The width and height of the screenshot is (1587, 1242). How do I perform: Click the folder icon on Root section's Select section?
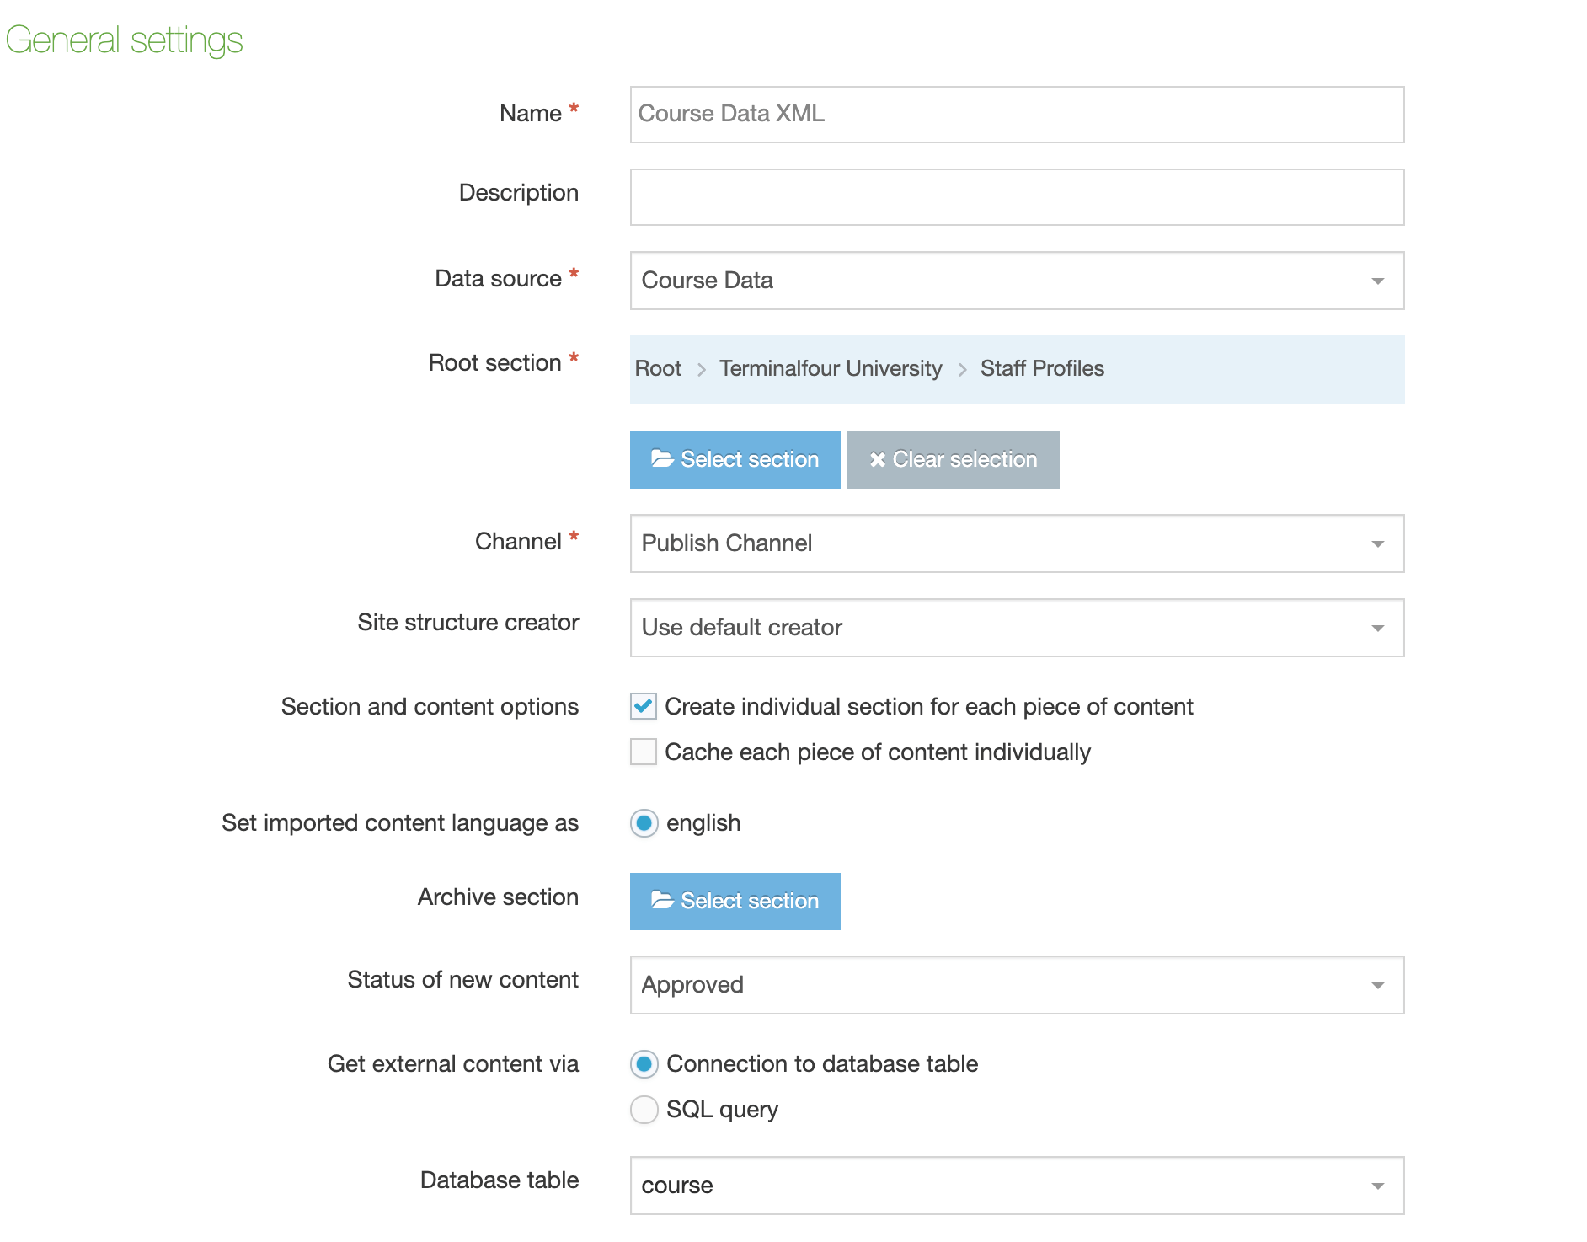[x=662, y=459]
